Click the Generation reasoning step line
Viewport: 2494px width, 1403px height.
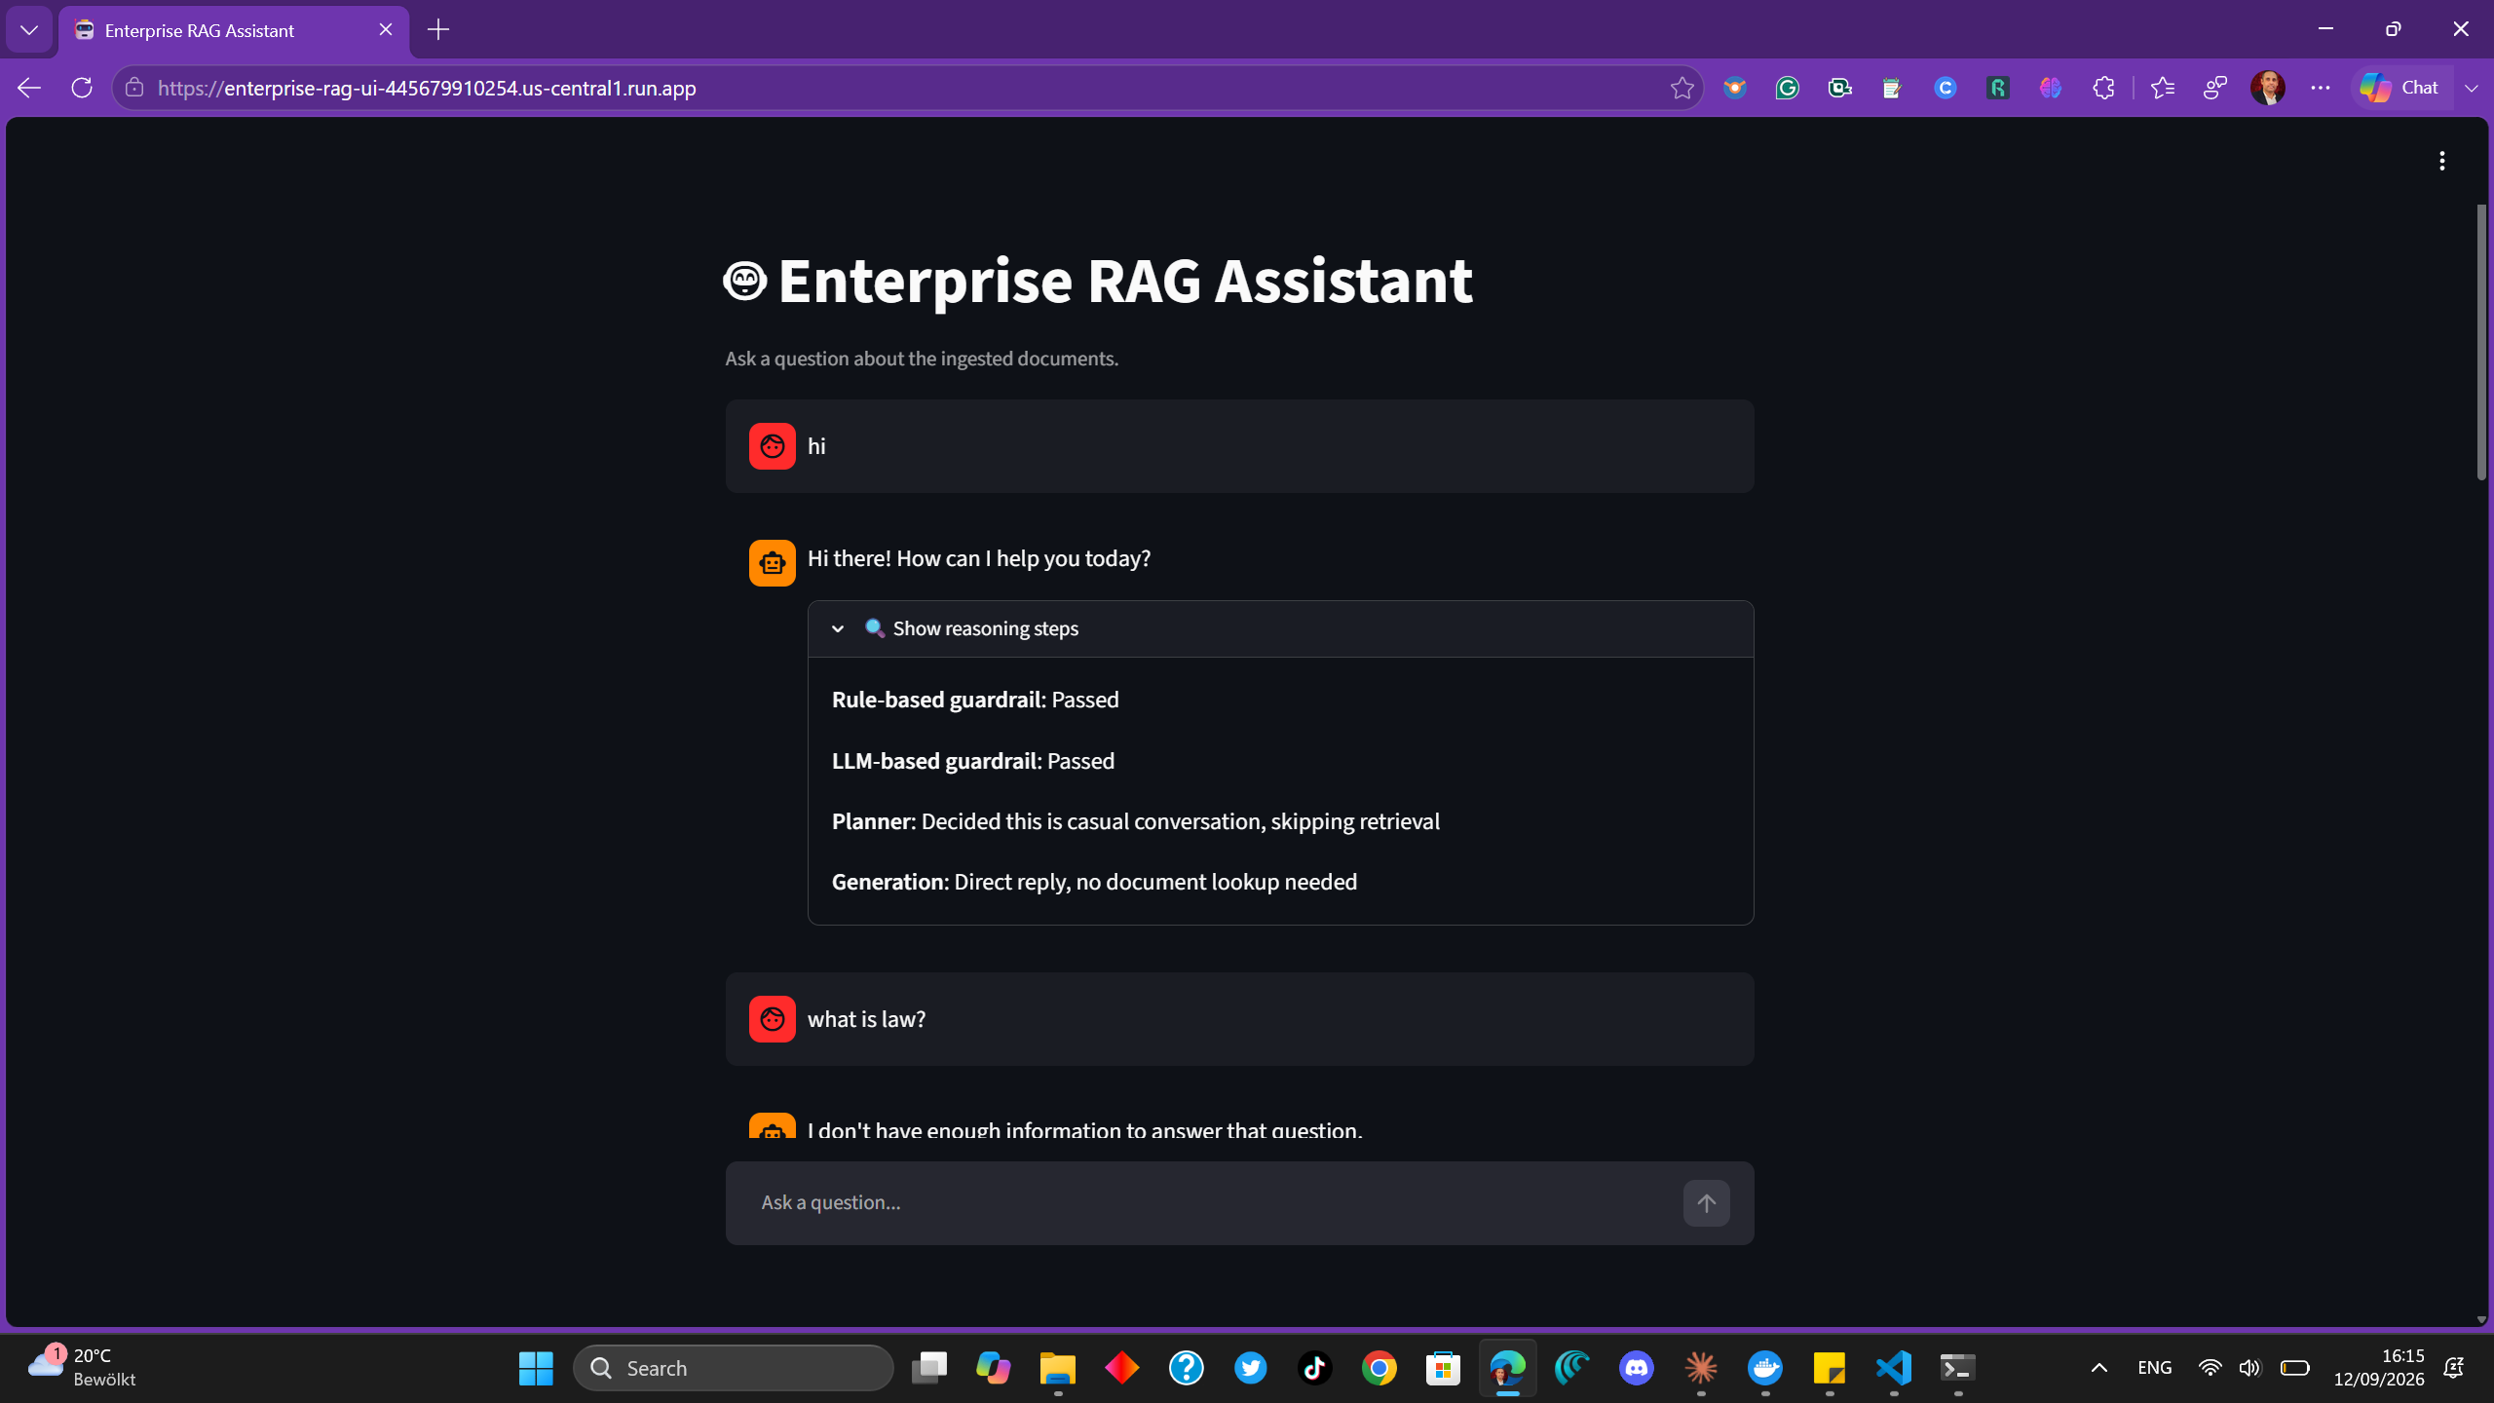1094,882
